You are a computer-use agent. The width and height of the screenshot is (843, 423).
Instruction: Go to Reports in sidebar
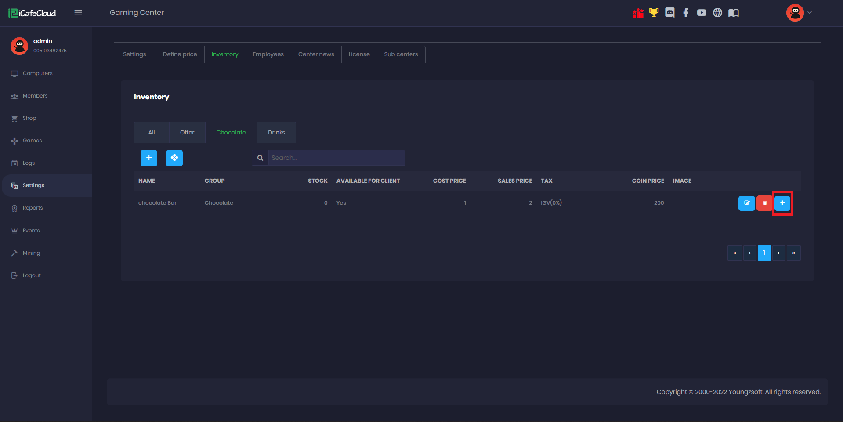(33, 208)
